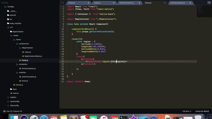The width and height of the screenshot is (212, 119).
Task: Click the JS icon beside actionConstants.js in sidebar
Action: (x=20, y=77)
